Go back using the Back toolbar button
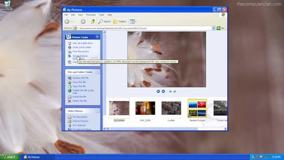 pyautogui.click(x=70, y=21)
